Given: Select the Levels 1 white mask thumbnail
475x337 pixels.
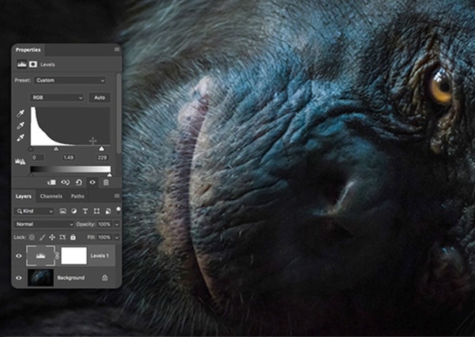Looking at the screenshot, I should [x=74, y=256].
